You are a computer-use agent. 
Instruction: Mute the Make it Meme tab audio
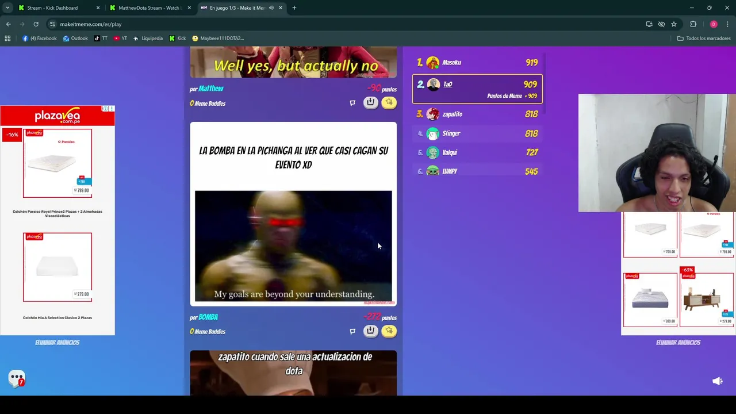271,8
